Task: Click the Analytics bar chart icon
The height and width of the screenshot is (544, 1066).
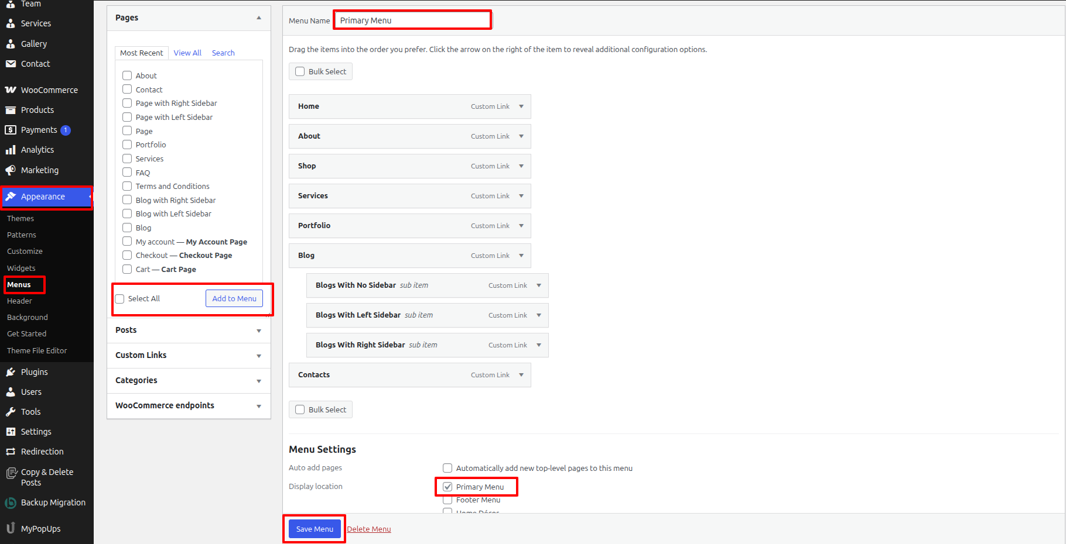Action: pyautogui.click(x=11, y=150)
